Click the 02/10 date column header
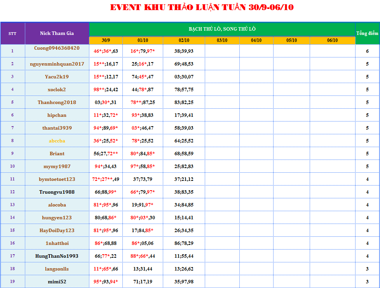 pyautogui.click(x=184, y=40)
